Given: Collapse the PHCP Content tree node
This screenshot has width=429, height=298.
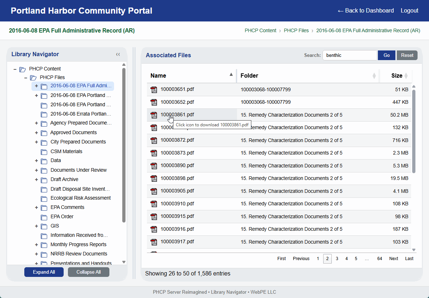Looking at the screenshot, I should tap(15, 69).
